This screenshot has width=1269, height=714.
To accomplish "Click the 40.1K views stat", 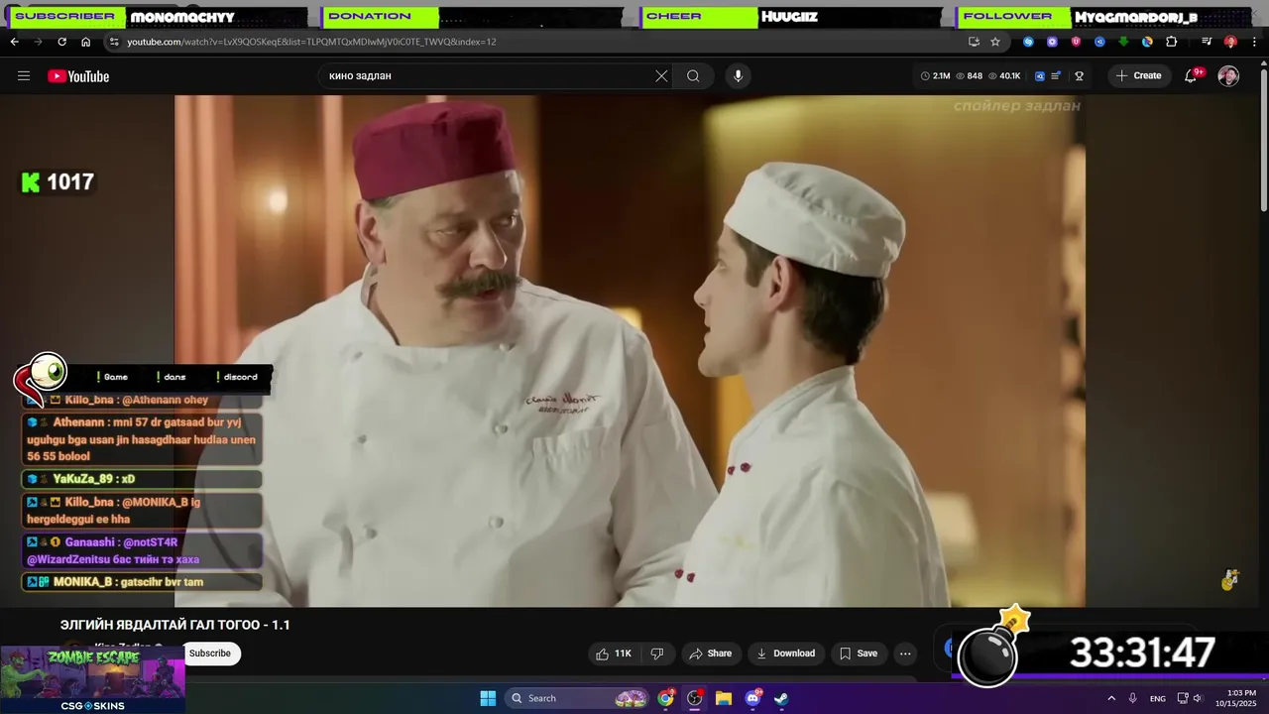I will (x=1003, y=76).
